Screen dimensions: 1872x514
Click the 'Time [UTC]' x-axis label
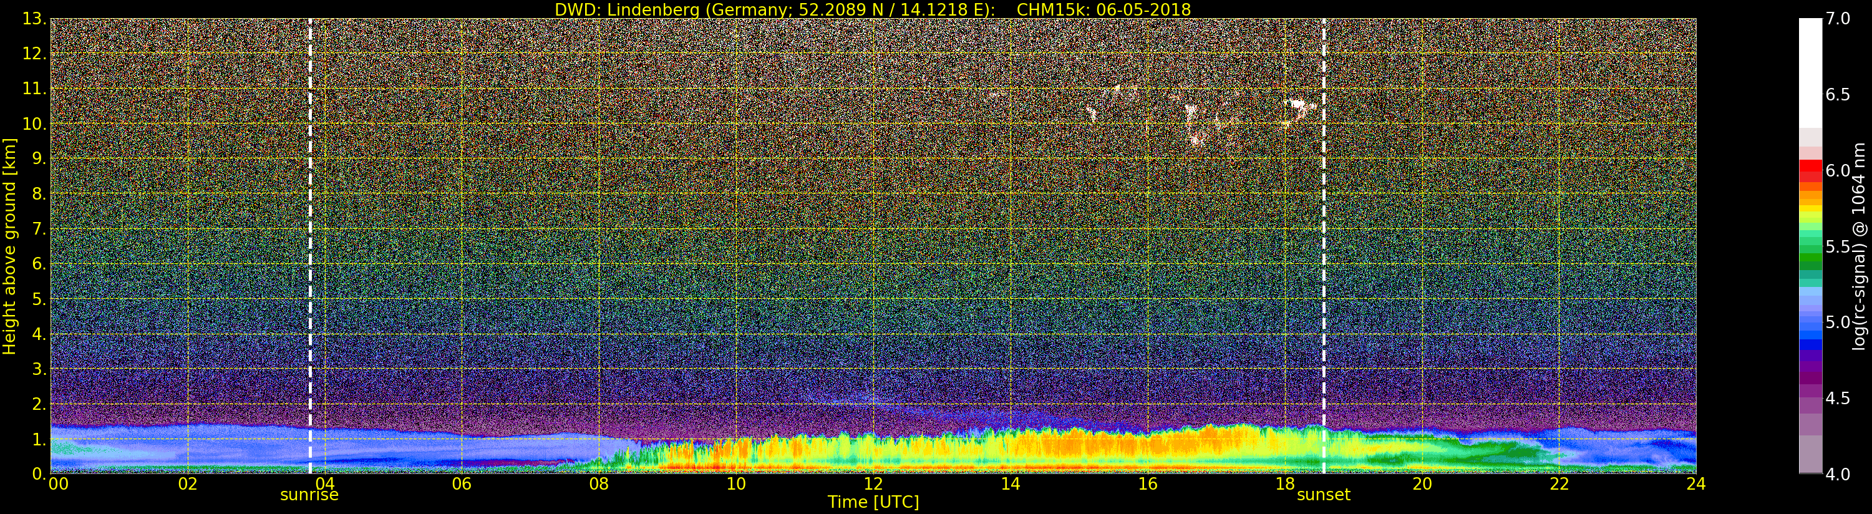tap(873, 502)
